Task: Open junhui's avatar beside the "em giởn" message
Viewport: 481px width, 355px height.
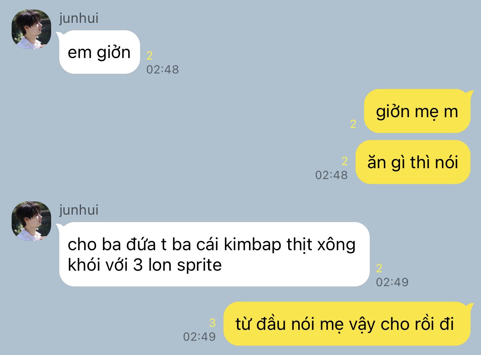Action: point(31,29)
